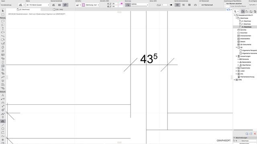Select the Circle tool in the toolbox

click(x=3, y=129)
